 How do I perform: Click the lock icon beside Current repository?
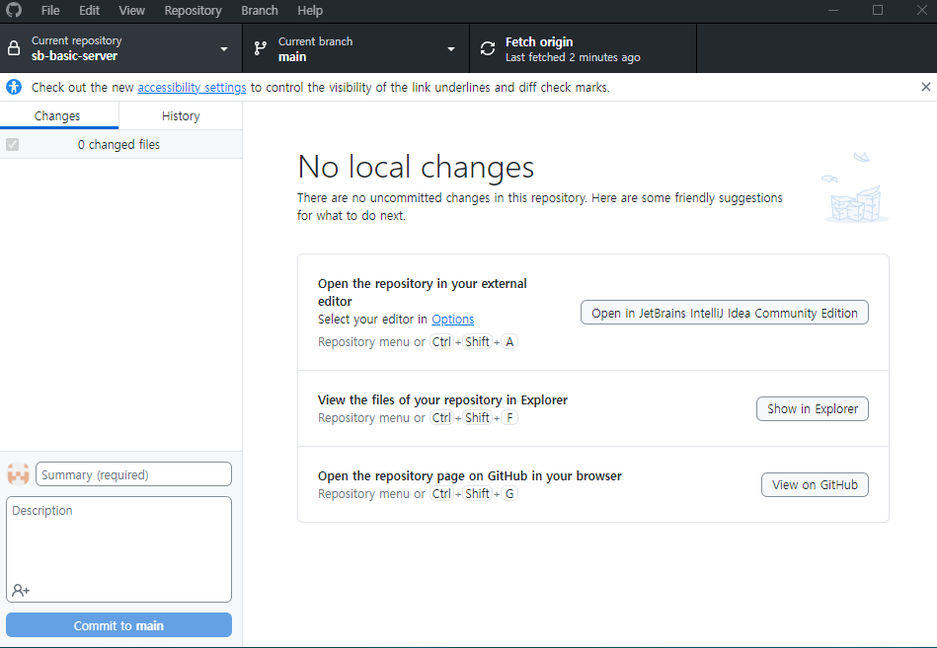click(14, 48)
